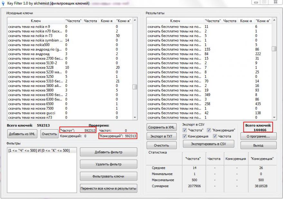This screenshot has height=199, width=283.
Task: Click the 'Выход' button
Action: pyautogui.click(x=258, y=145)
